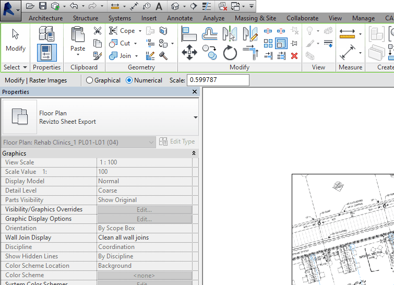Open the Massing & Site tab
Image resolution: width=394 pixels, height=285 pixels.
[255, 18]
